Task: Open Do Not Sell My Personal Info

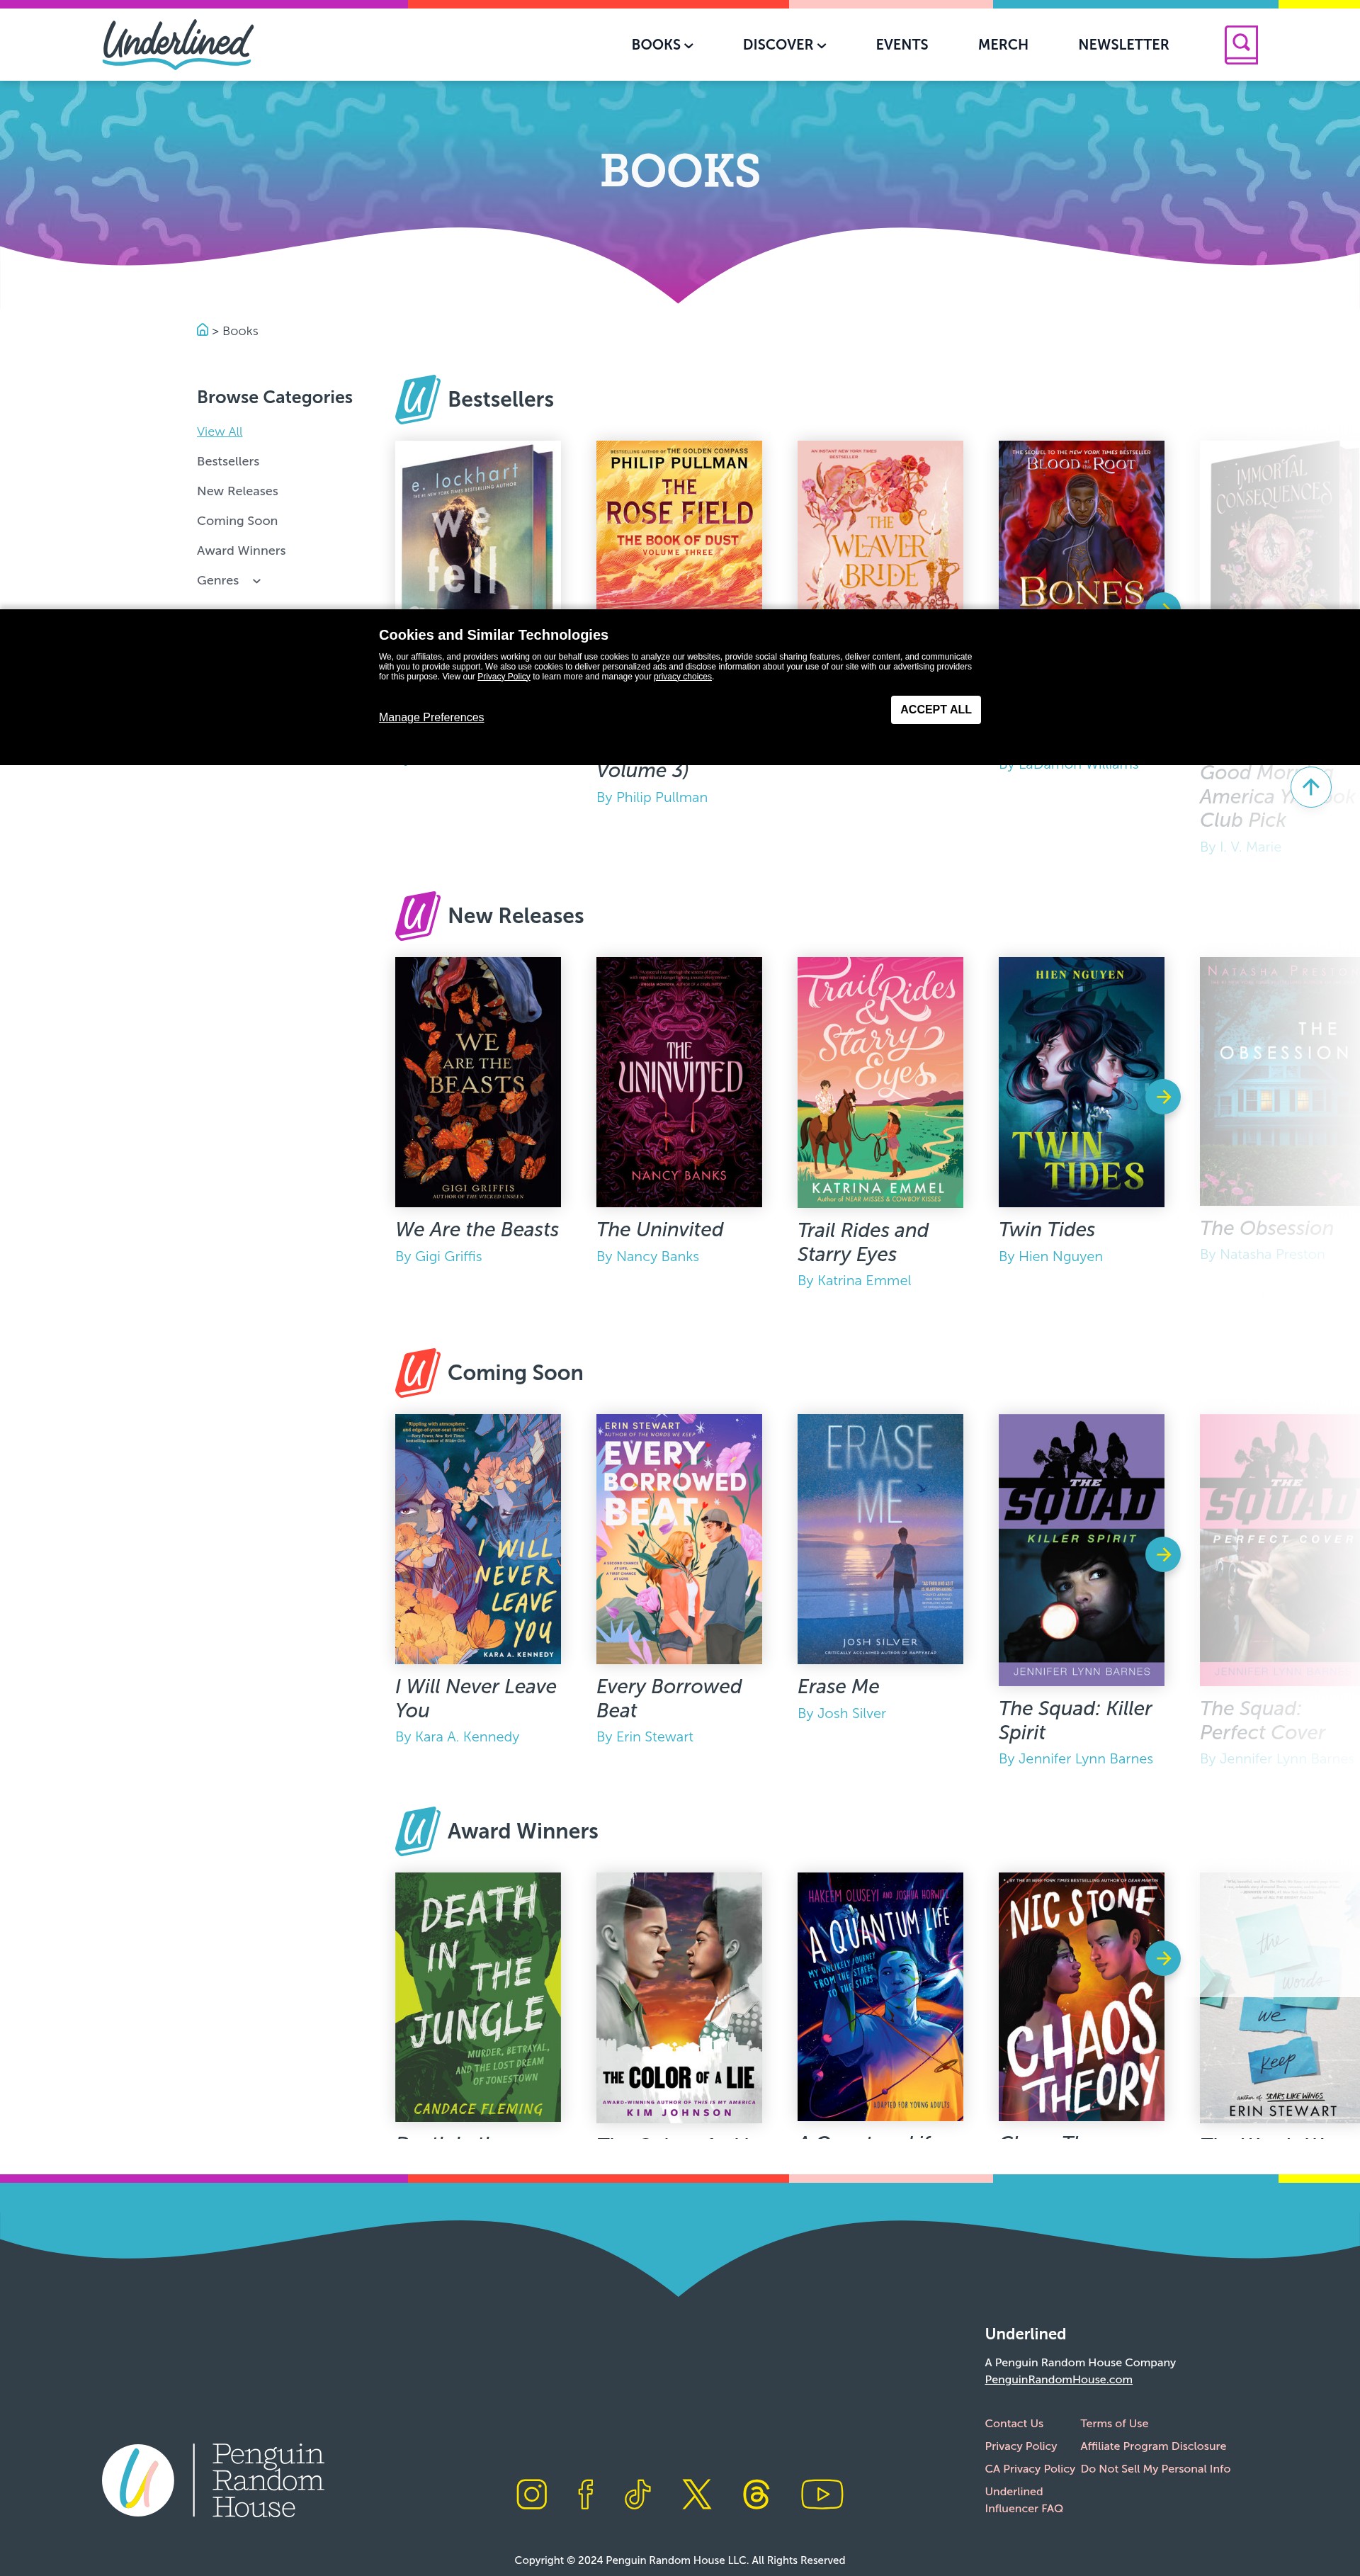Action: [1155, 2469]
